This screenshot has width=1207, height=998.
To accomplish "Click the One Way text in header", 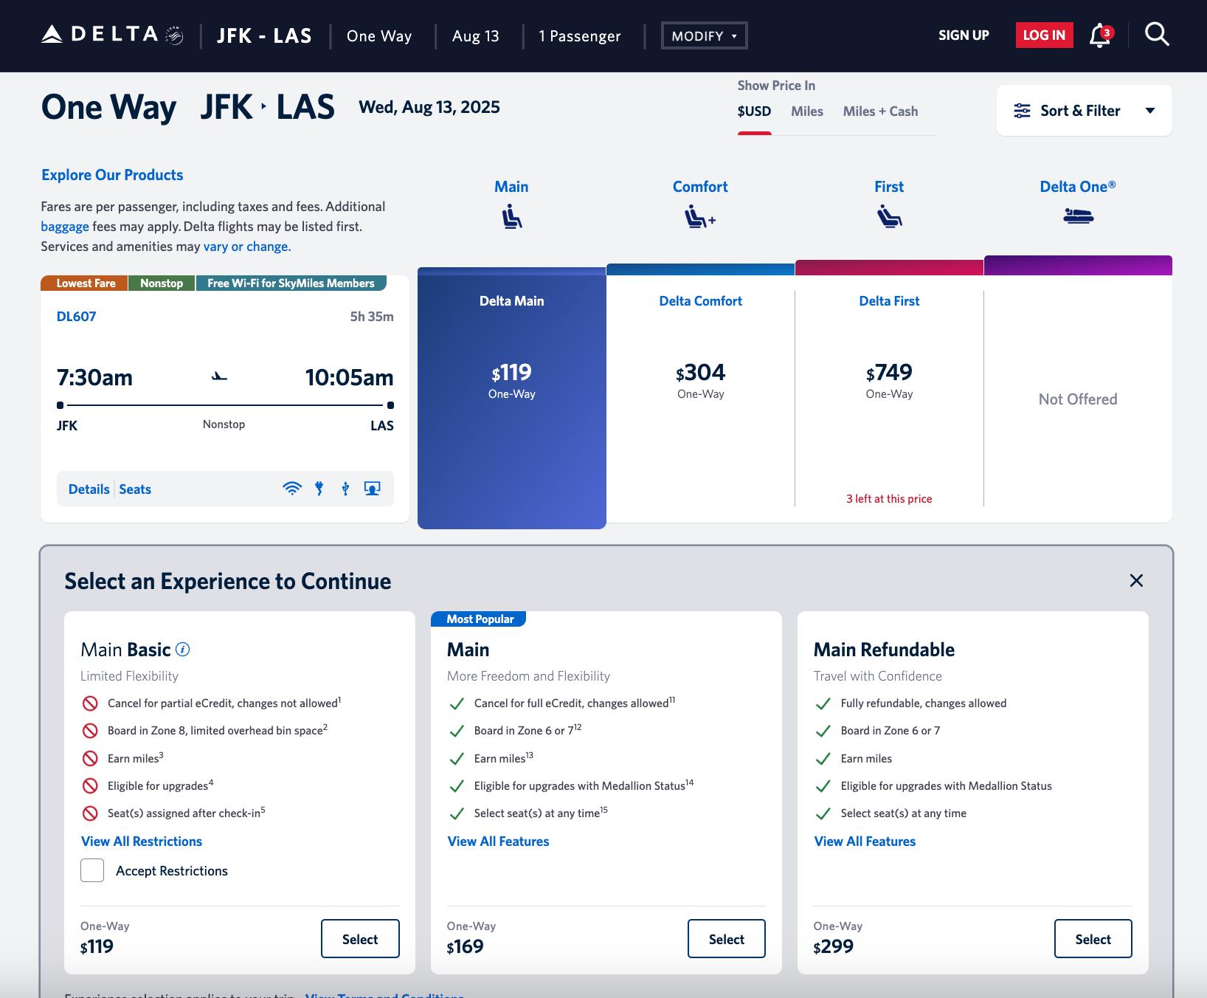I will (379, 35).
